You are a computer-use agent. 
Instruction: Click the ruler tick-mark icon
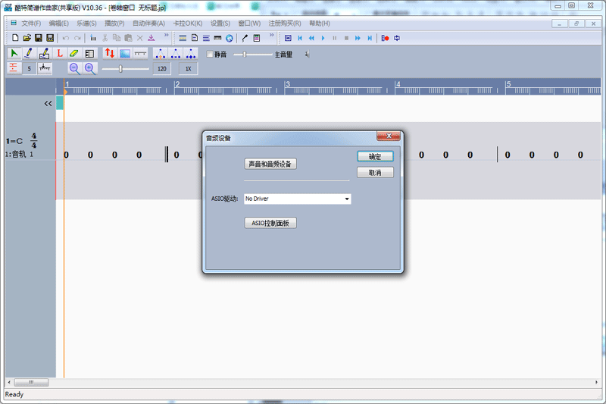coord(45,68)
